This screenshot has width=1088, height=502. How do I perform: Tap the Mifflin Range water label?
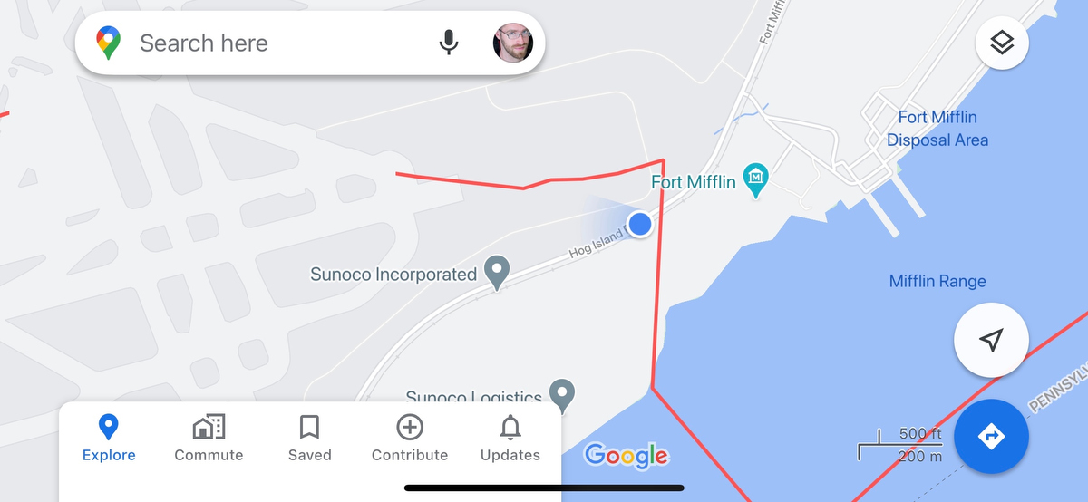(x=937, y=282)
